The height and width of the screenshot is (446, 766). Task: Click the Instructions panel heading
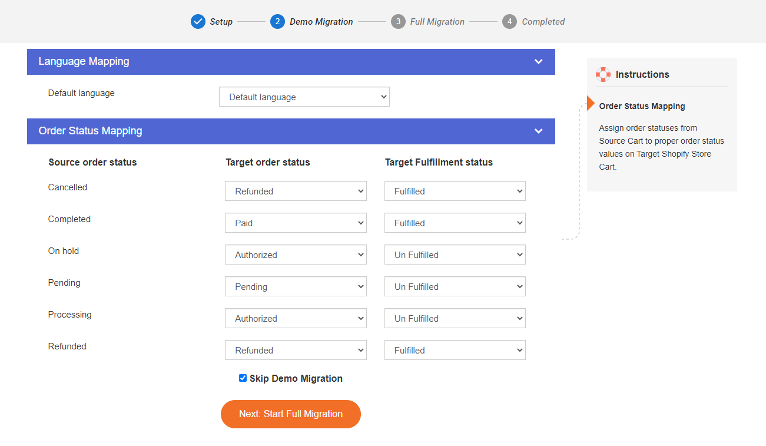click(x=642, y=74)
